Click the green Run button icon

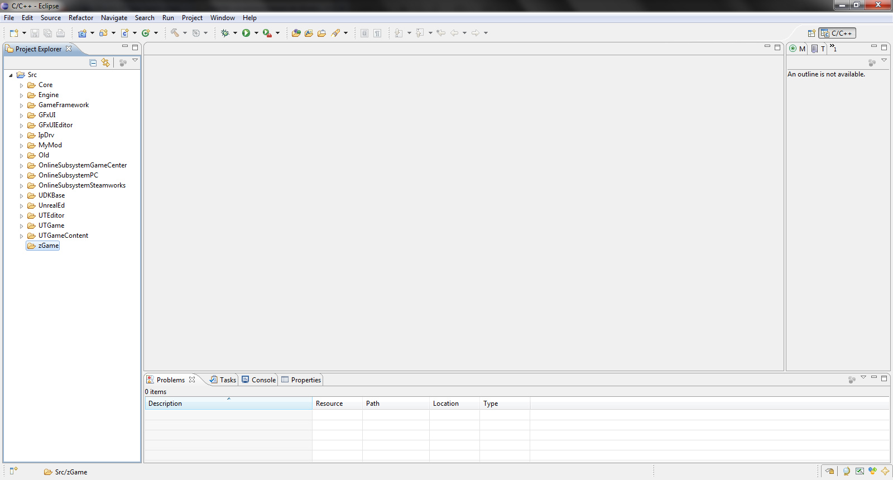pyautogui.click(x=246, y=33)
